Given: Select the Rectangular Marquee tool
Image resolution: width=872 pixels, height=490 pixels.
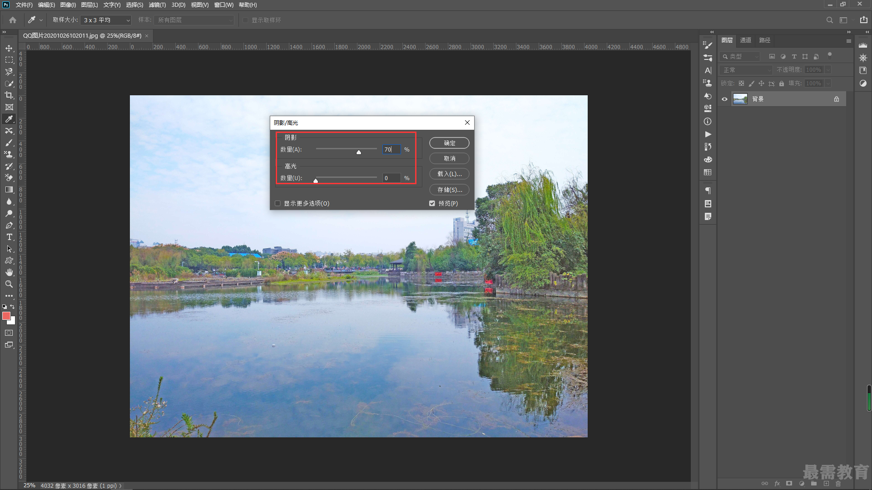Looking at the screenshot, I should point(9,60).
